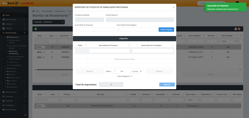
Task: Focus the Quantidade da Embalagem input field
Action: (137, 30)
